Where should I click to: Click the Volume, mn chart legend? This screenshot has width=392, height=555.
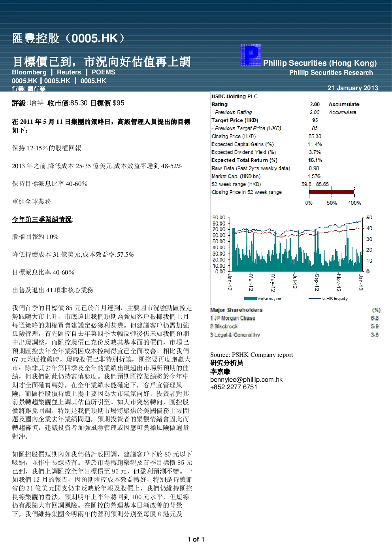(264, 299)
